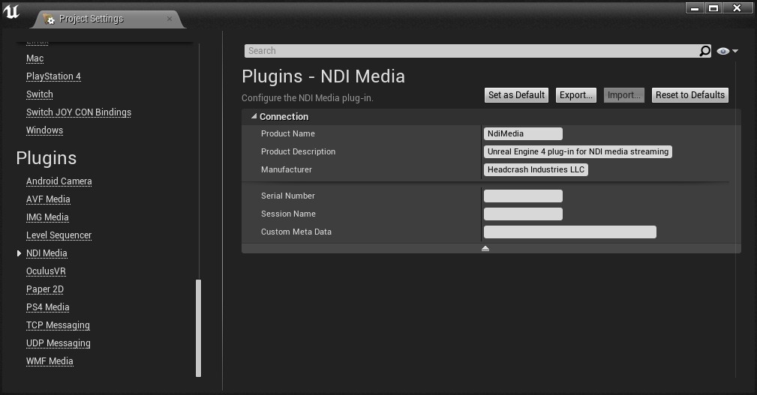Viewport: 757px width, 395px height.
Task: Open the eye view options dropdown
Action: pos(727,51)
